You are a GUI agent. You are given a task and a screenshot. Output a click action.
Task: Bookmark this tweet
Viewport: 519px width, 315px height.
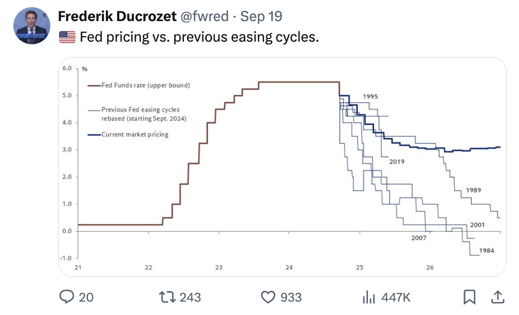(469, 296)
